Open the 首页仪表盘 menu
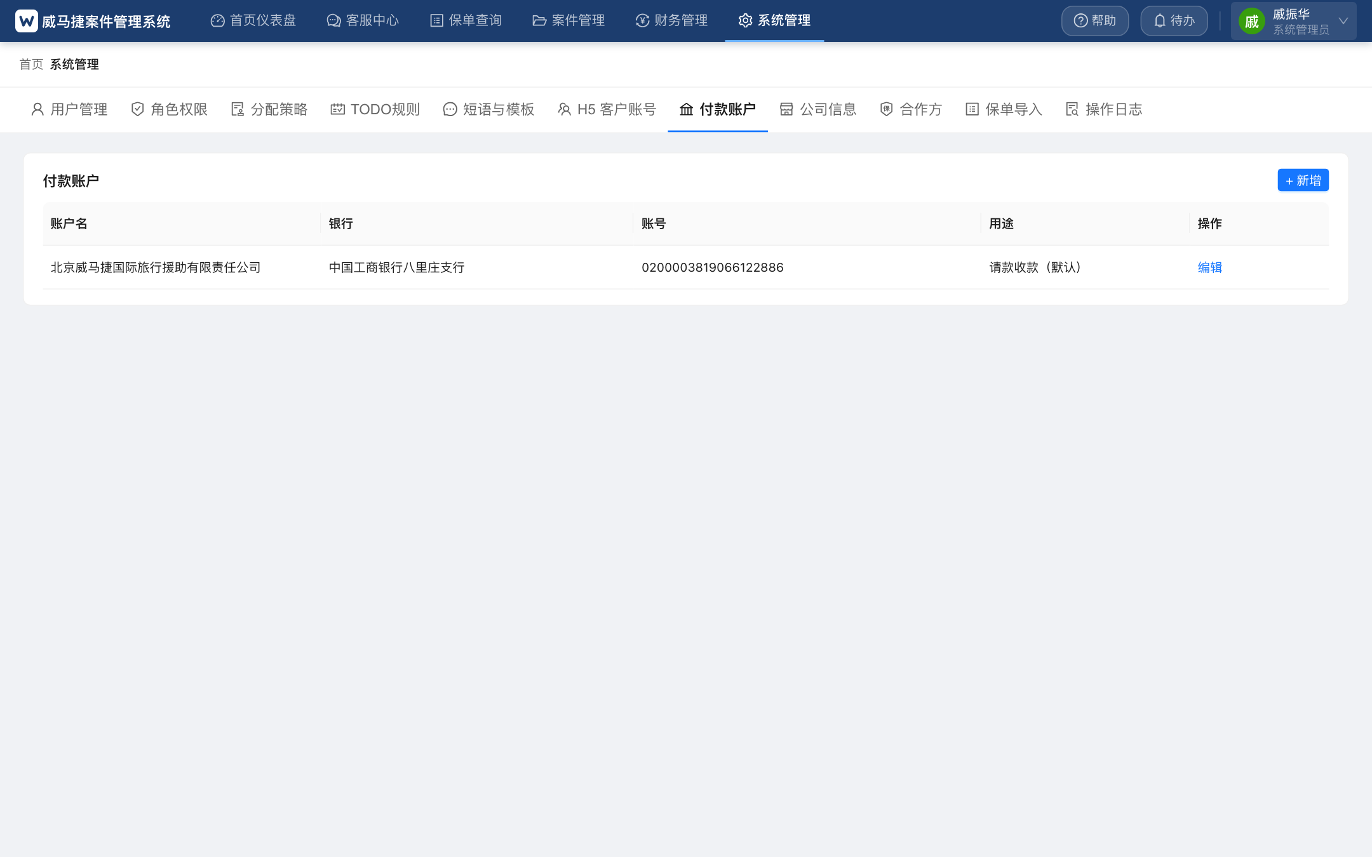The height and width of the screenshot is (857, 1372). point(253,21)
